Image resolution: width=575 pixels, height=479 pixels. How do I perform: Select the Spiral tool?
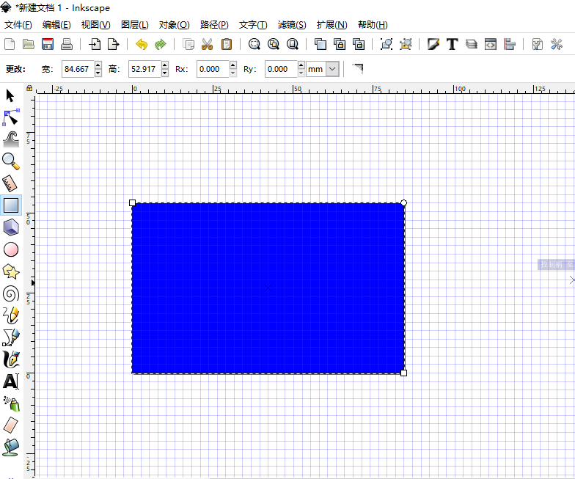[11, 293]
